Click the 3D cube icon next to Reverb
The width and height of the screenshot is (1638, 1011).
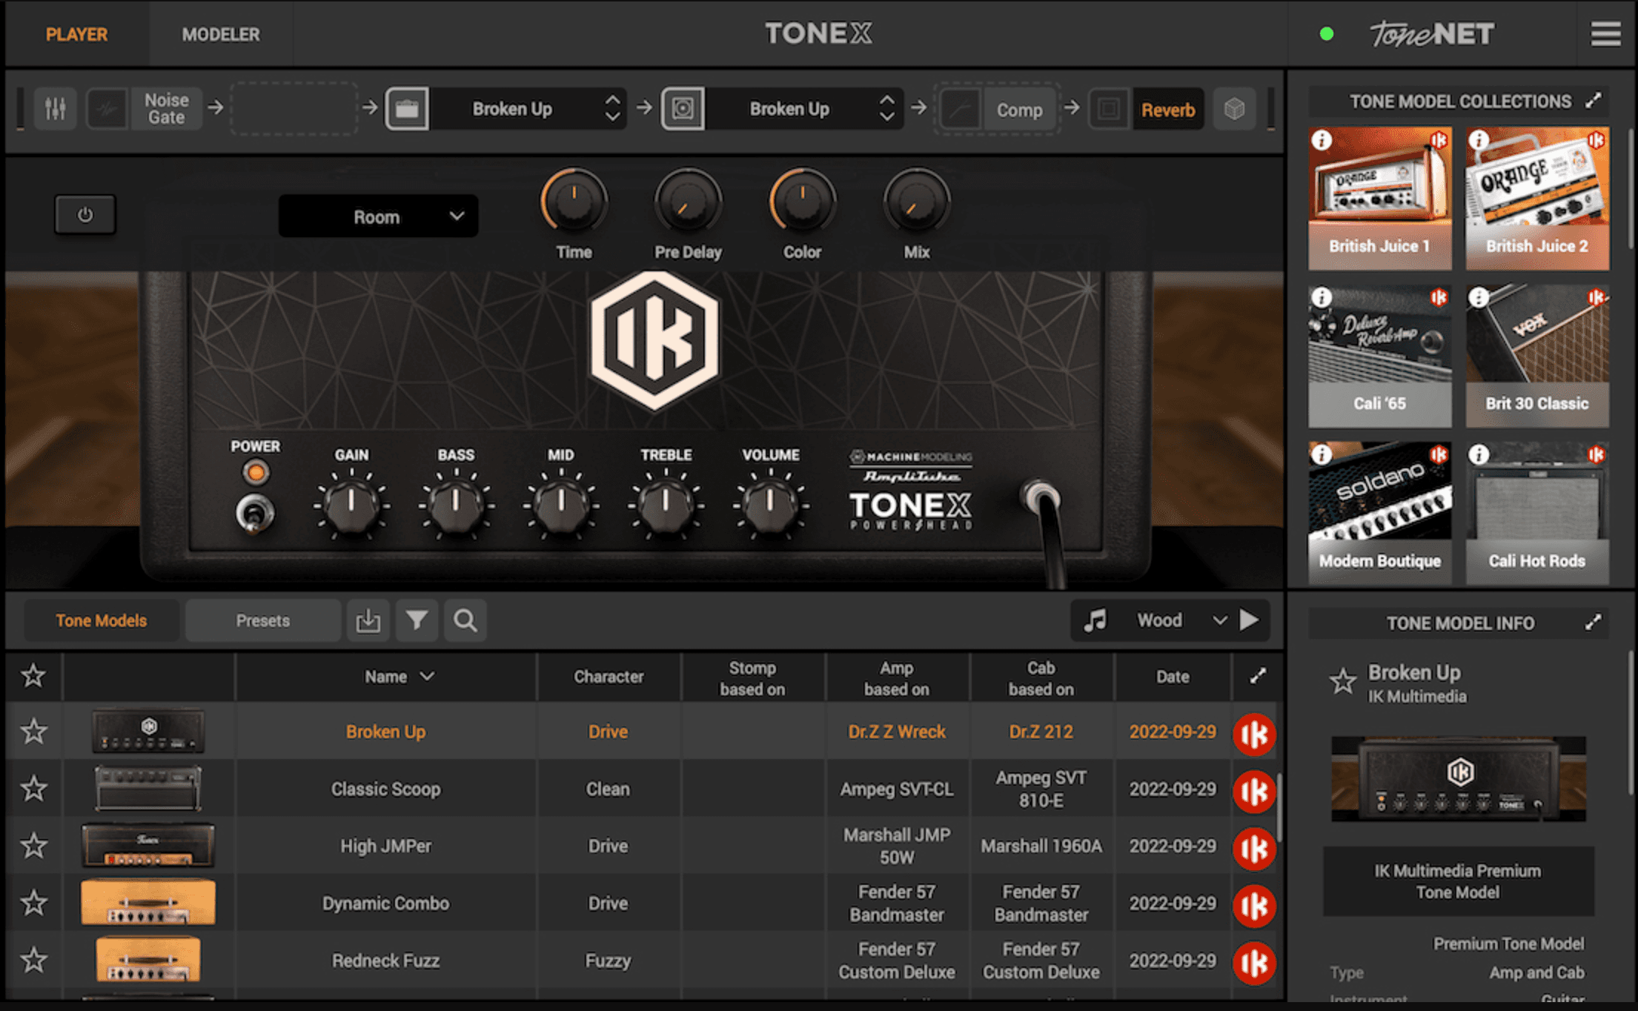1234,109
